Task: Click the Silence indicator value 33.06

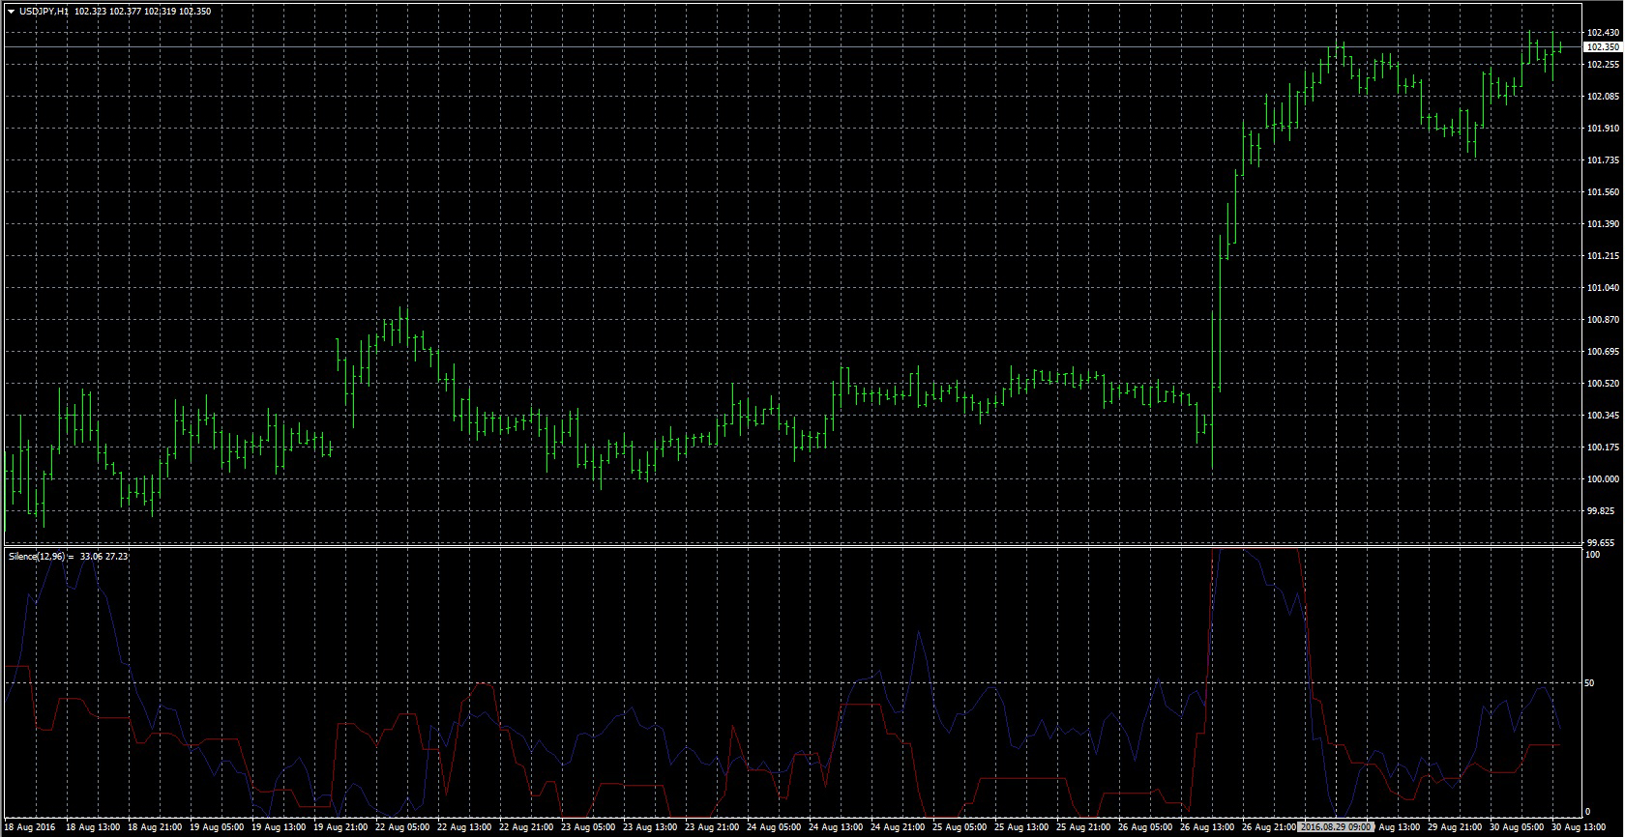Action: 91,557
